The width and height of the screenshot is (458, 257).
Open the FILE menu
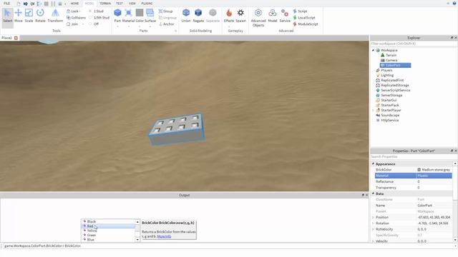(x=6, y=3)
